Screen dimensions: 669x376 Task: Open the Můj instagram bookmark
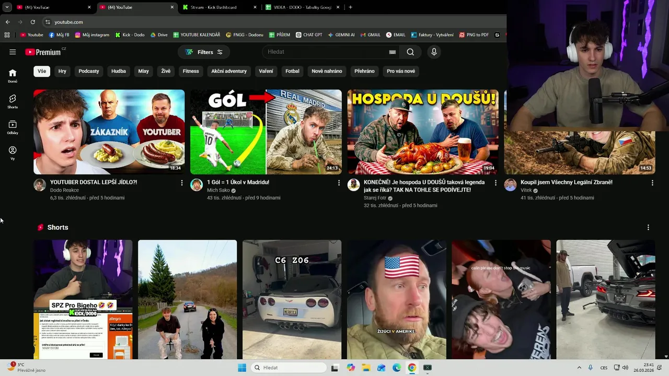[x=92, y=35]
